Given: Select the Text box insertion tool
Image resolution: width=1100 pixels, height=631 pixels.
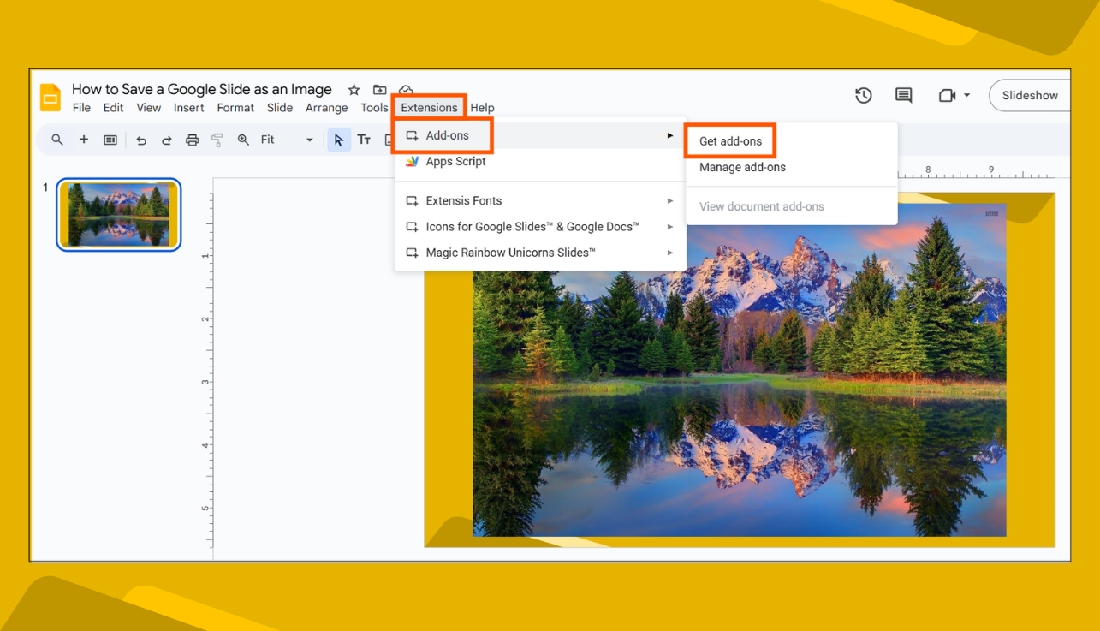Looking at the screenshot, I should (363, 139).
